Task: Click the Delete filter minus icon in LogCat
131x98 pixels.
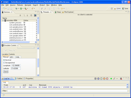Action: coord(117,79)
